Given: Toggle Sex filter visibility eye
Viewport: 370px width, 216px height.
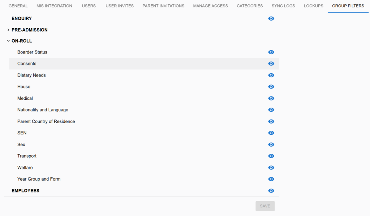Looking at the screenshot, I should [x=271, y=144].
